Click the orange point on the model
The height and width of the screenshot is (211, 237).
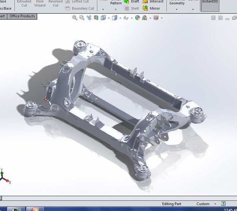46,100
